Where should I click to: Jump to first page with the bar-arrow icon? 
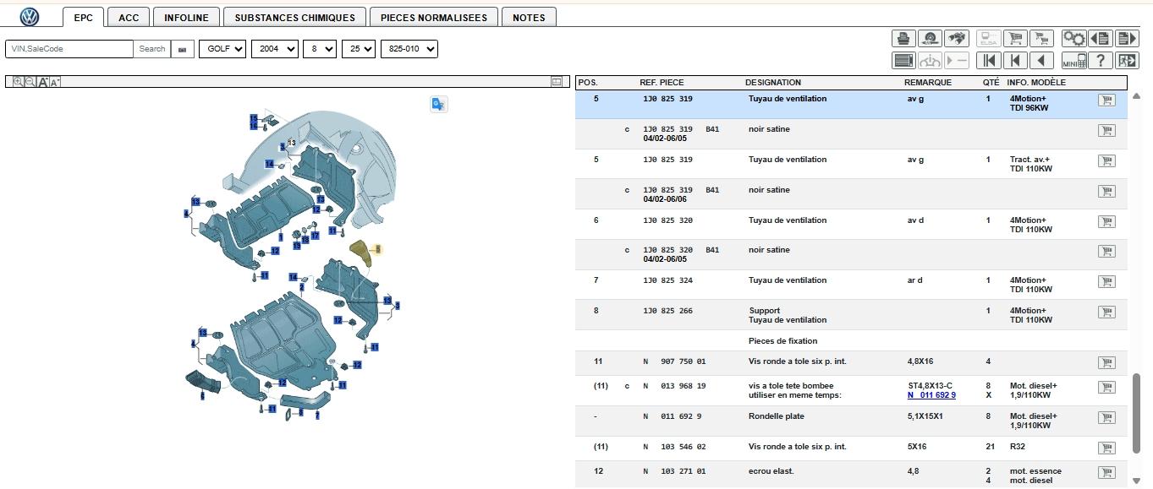coord(988,61)
